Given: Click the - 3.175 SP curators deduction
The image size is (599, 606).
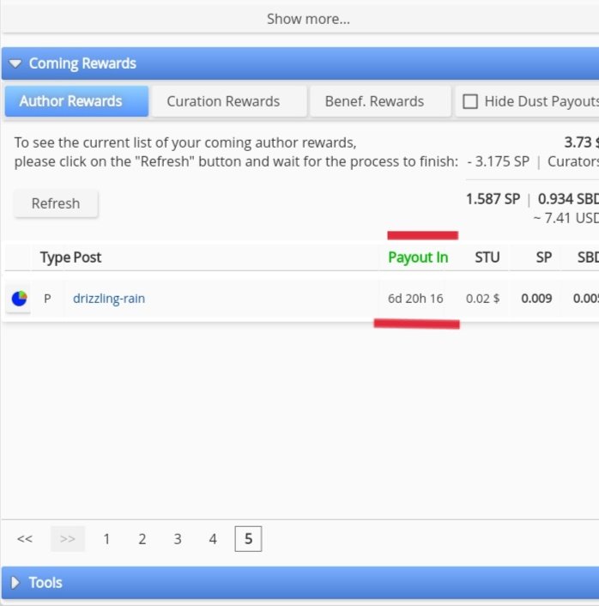Looking at the screenshot, I should [498, 161].
